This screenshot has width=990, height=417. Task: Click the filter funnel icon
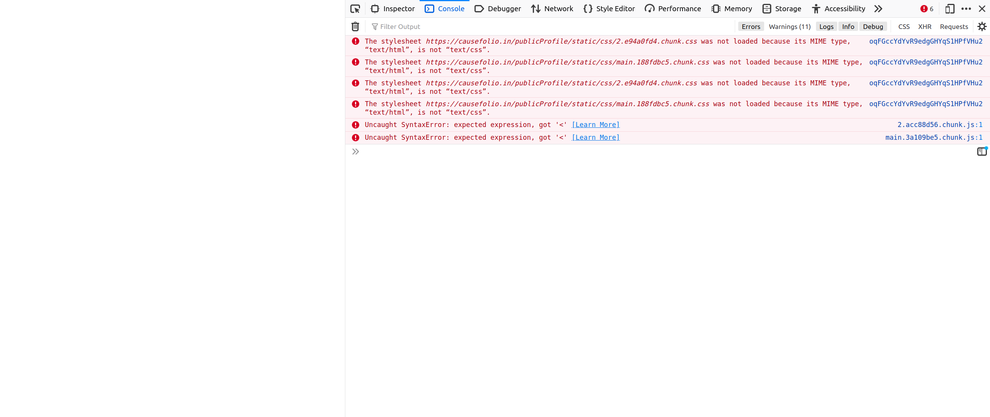tap(375, 26)
